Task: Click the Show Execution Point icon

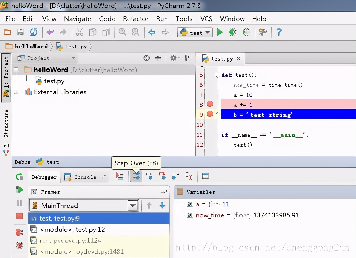Action: [119, 176]
